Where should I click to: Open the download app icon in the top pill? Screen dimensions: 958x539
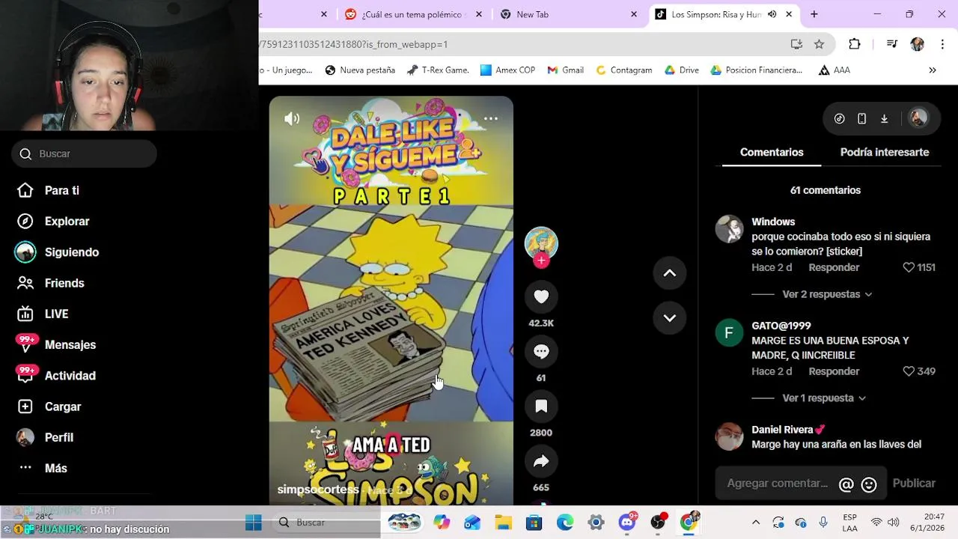tap(884, 118)
